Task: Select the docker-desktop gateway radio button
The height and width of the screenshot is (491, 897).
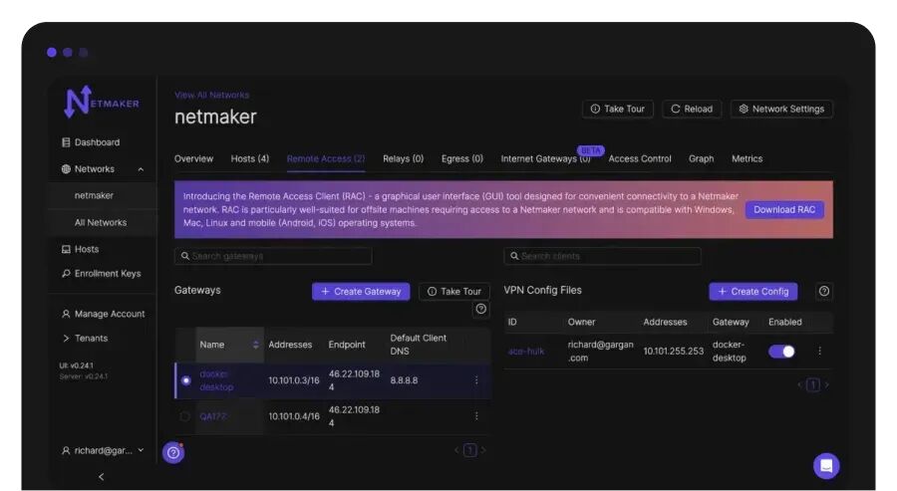Action: pos(186,380)
